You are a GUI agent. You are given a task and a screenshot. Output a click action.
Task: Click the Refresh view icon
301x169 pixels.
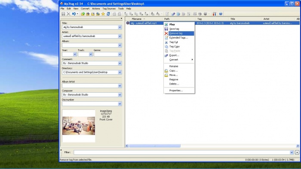tap(108, 14)
